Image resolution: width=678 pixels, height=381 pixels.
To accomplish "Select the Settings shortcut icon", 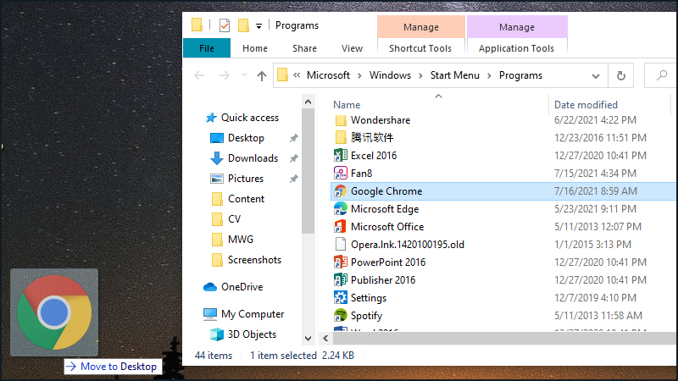I will tap(341, 298).
